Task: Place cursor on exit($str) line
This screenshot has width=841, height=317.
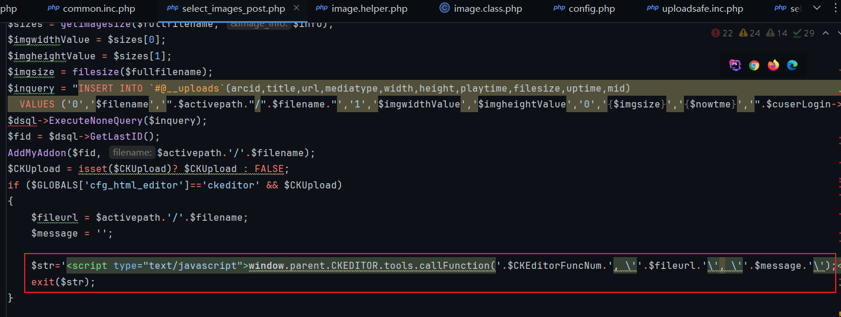Action: (x=63, y=282)
